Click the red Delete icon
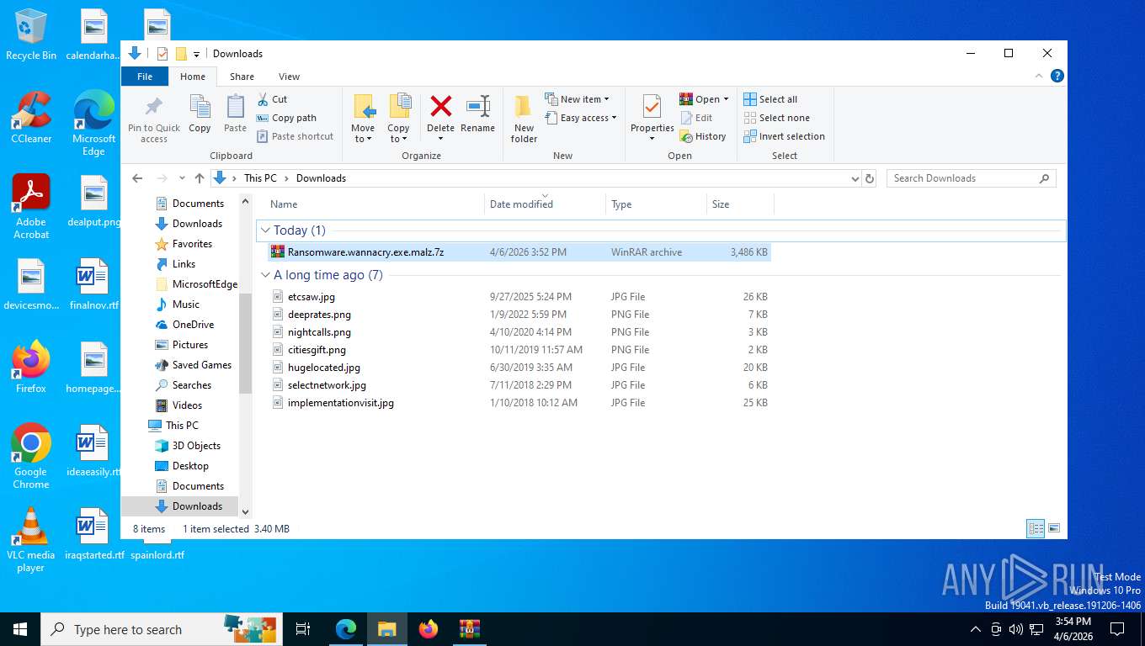 (x=440, y=107)
